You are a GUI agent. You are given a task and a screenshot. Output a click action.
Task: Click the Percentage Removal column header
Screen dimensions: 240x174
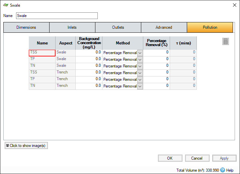156,43
